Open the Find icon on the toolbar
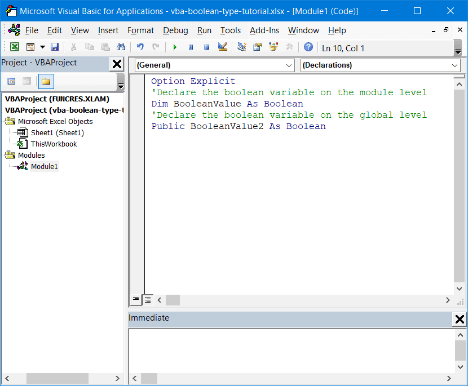The height and width of the screenshot is (386, 468). click(121, 48)
